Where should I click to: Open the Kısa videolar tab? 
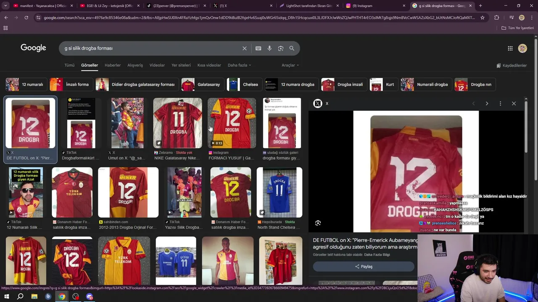click(x=209, y=65)
